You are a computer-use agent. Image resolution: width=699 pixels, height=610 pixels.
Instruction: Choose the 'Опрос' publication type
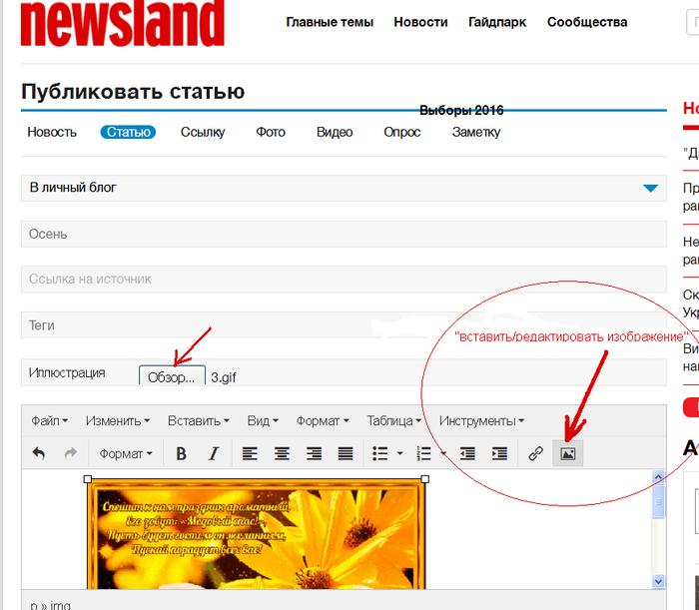[x=401, y=132]
